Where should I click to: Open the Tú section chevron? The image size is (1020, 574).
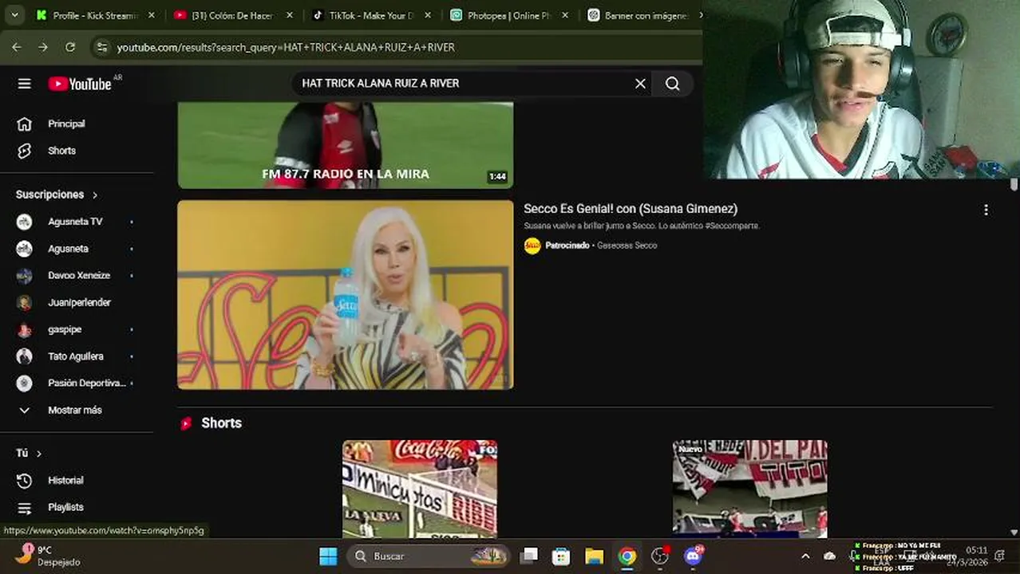39,454
